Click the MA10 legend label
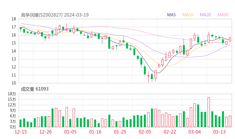The width and height of the screenshot is (235, 139). [x=188, y=15]
